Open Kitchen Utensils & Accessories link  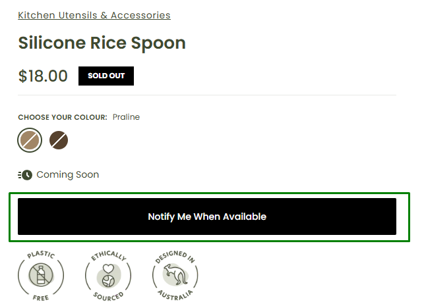pos(94,15)
